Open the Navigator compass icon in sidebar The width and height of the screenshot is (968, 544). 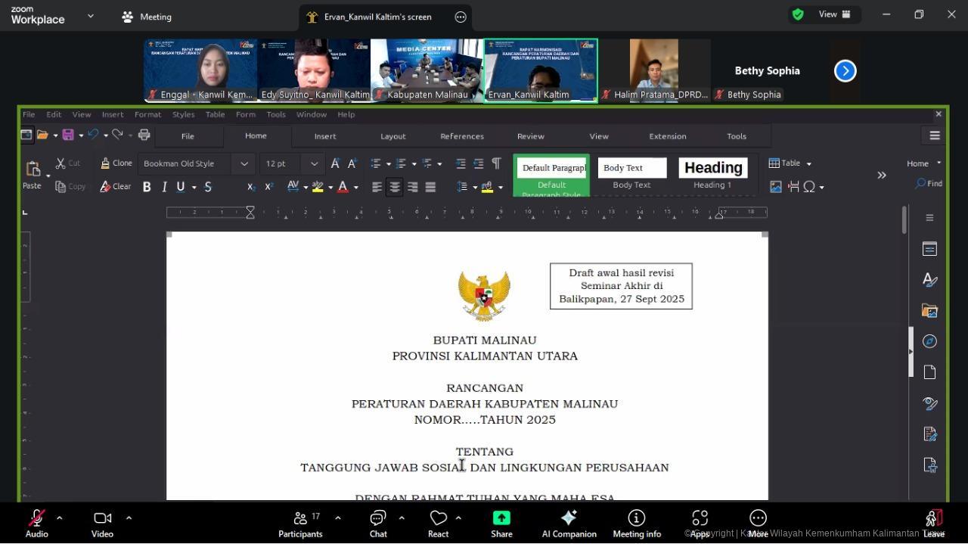(929, 341)
